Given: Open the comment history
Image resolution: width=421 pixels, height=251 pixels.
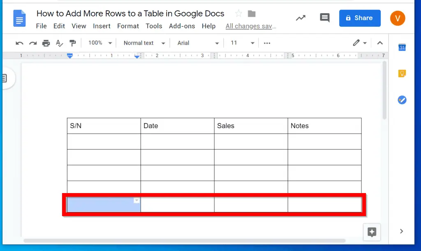Looking at the screenshot, I should (x=324, y=18).
